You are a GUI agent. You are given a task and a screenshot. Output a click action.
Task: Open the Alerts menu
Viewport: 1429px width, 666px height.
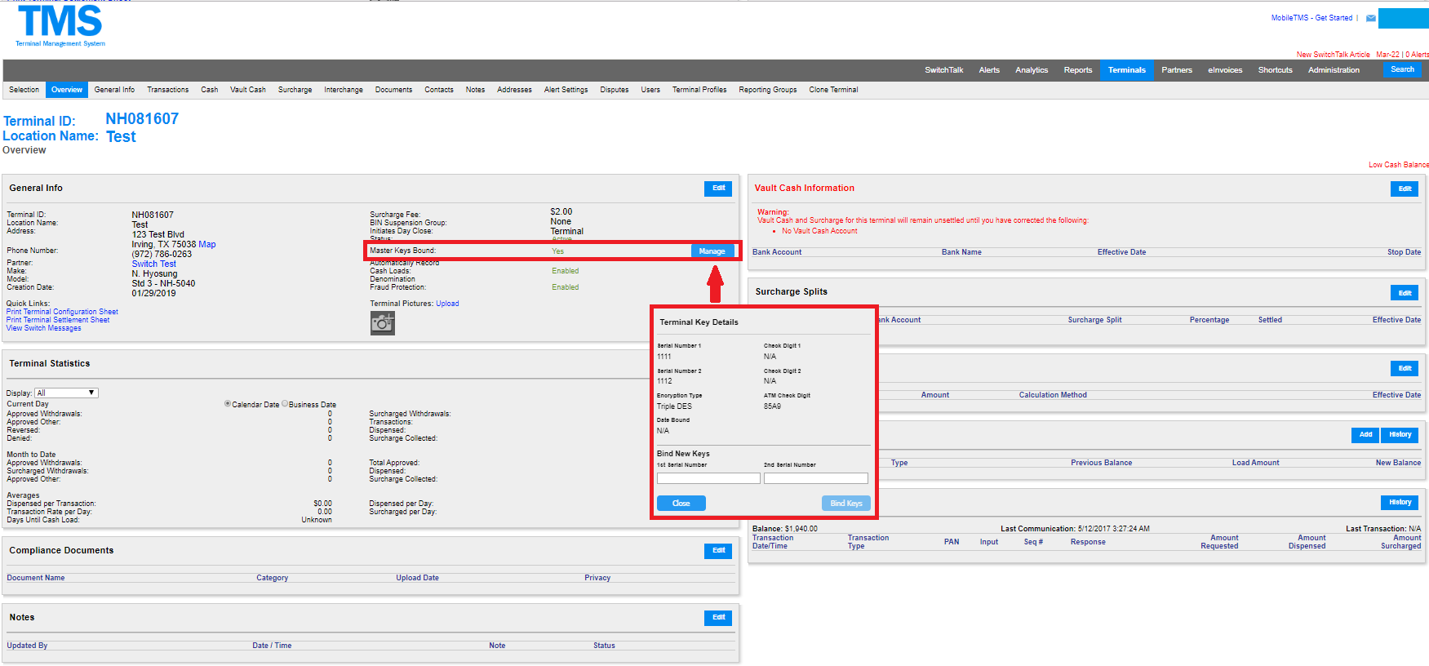tap(989, 70)
